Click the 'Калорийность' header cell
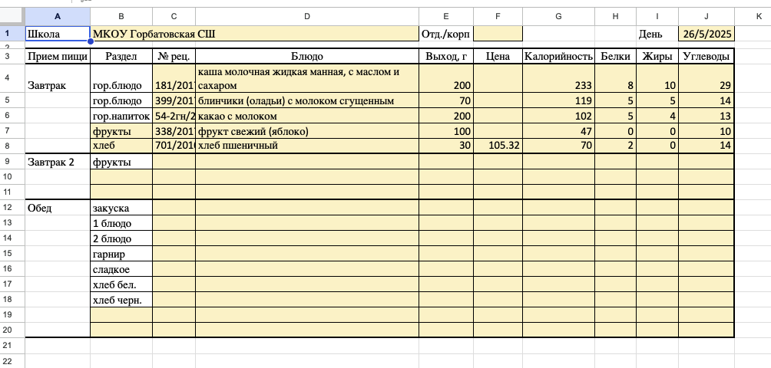 [x=558, y=56]
